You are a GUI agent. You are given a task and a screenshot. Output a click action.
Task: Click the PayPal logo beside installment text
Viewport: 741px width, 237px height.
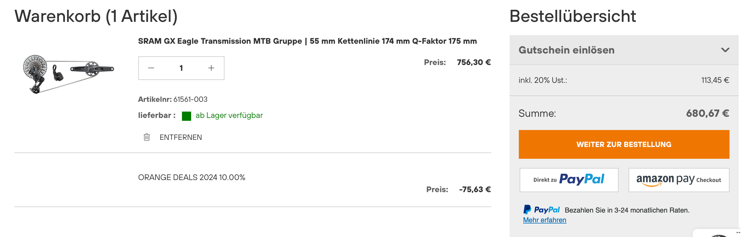[541, 210]
